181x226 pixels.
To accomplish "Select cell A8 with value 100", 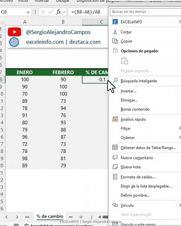I will coord(25,80).
